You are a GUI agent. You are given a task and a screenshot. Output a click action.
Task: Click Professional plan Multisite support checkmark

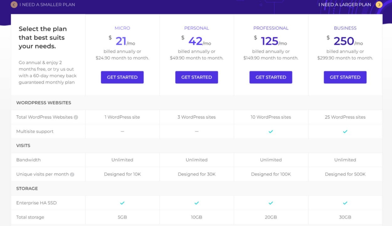(271, 132)
